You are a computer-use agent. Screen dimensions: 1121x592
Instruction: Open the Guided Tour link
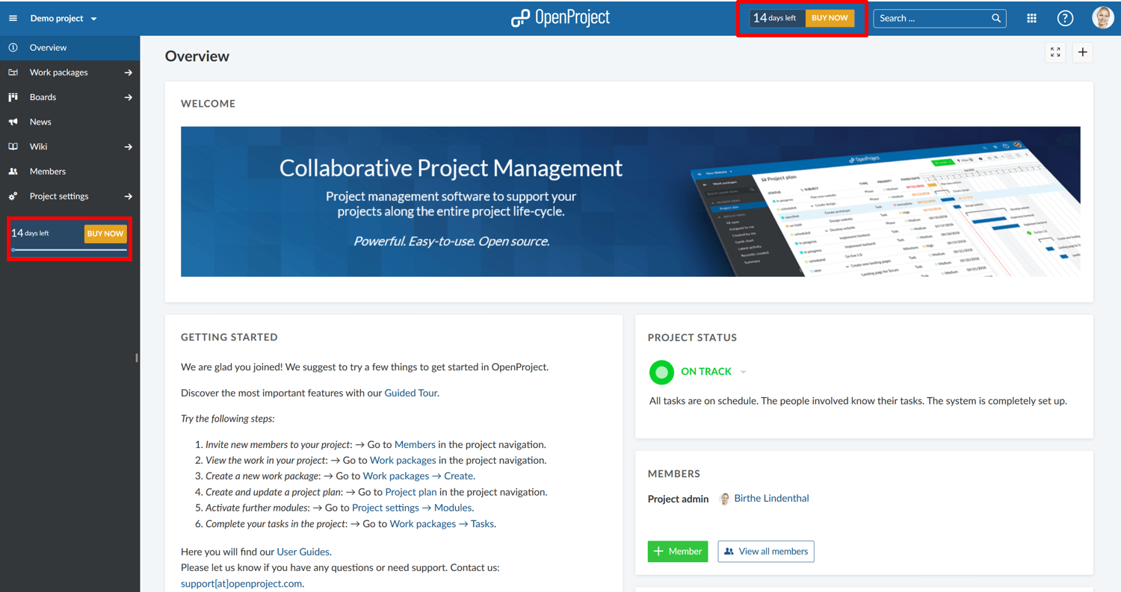410,393
